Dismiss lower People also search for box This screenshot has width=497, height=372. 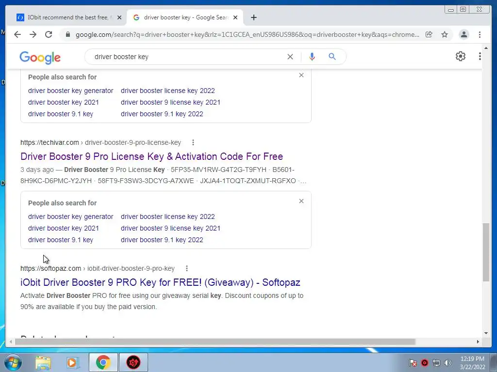coord(301,201)
